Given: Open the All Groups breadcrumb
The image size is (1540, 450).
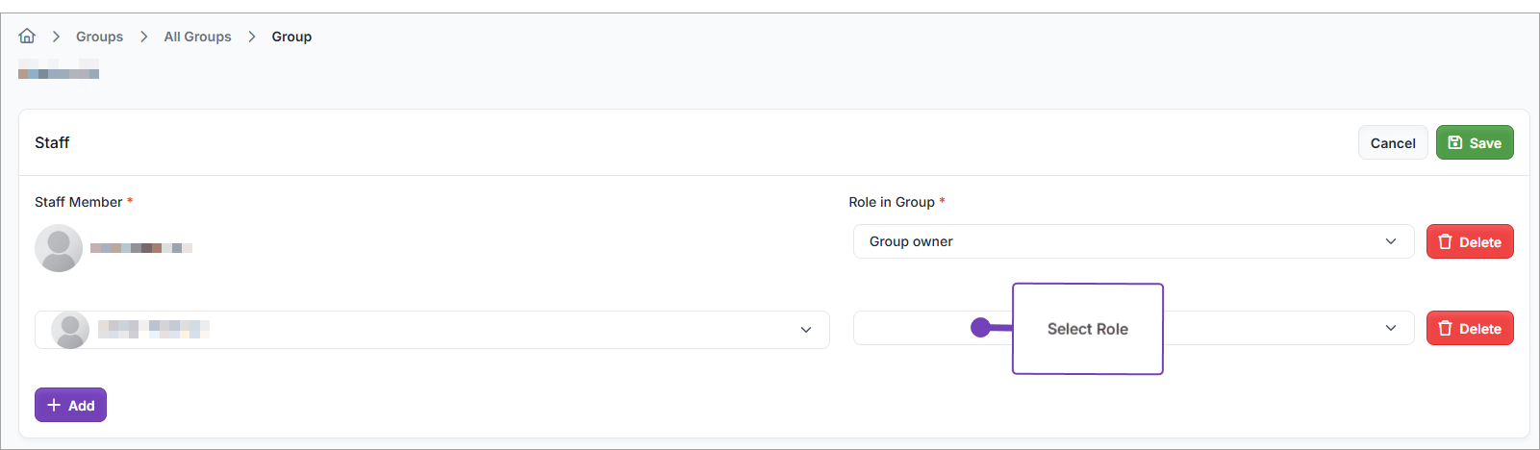Looking at the screenshot, I should (197, 37).
